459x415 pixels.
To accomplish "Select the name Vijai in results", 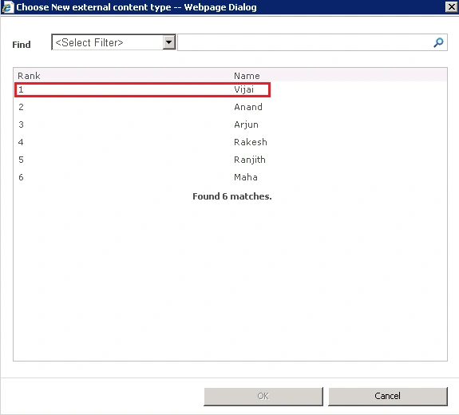I will tap(243, 89).
